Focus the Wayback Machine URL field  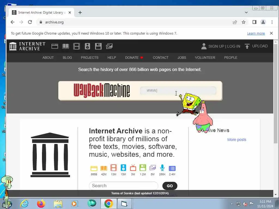point(178,90)
